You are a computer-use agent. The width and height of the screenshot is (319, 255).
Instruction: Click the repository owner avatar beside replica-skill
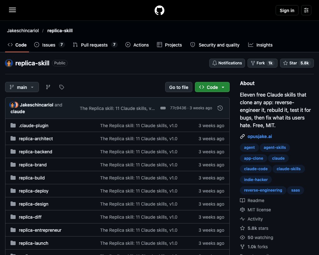(x=9, y=63)
